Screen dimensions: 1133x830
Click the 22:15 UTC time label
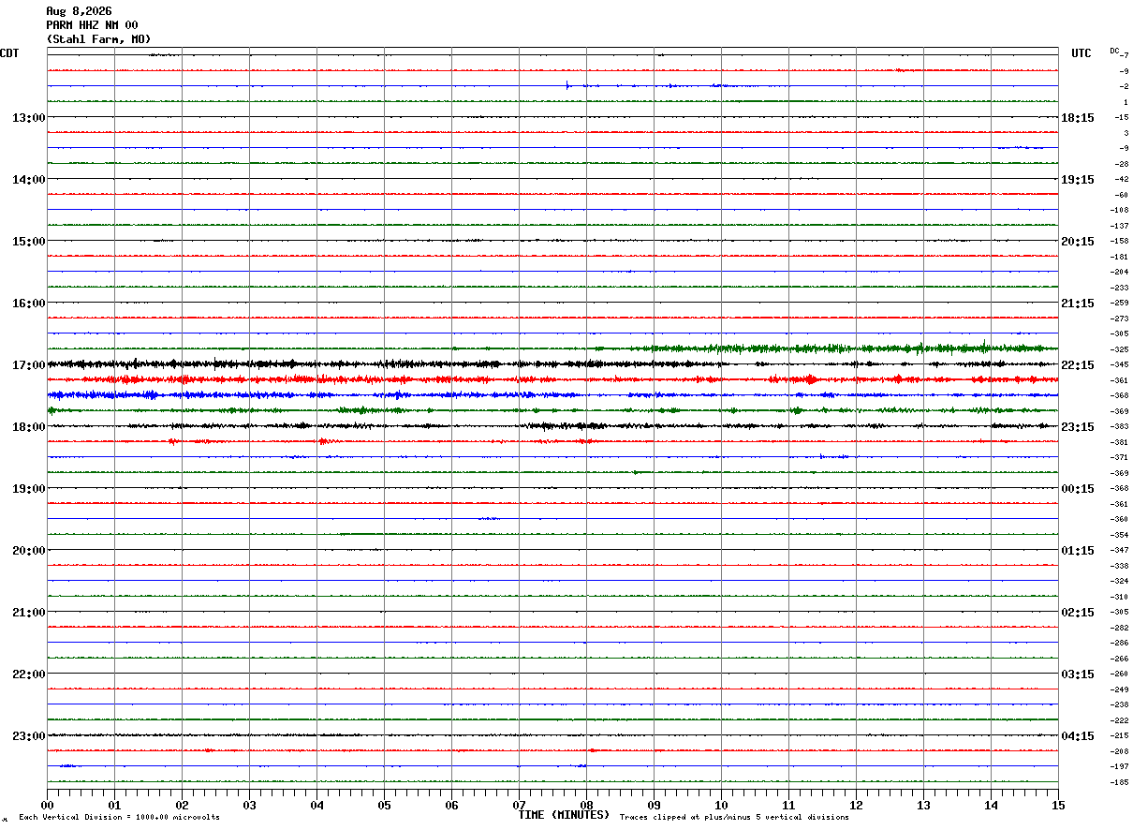(1078, 364)
